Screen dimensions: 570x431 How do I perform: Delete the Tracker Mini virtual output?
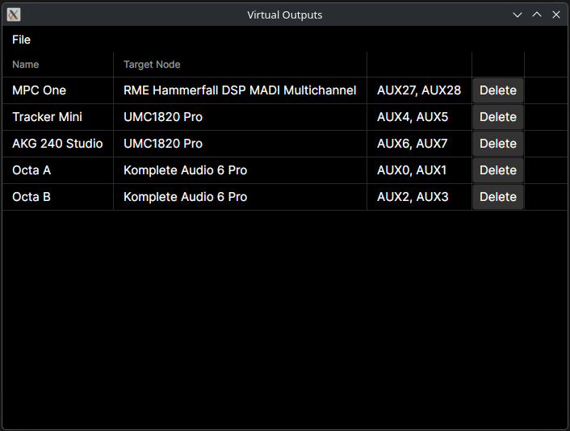(497, 117)
